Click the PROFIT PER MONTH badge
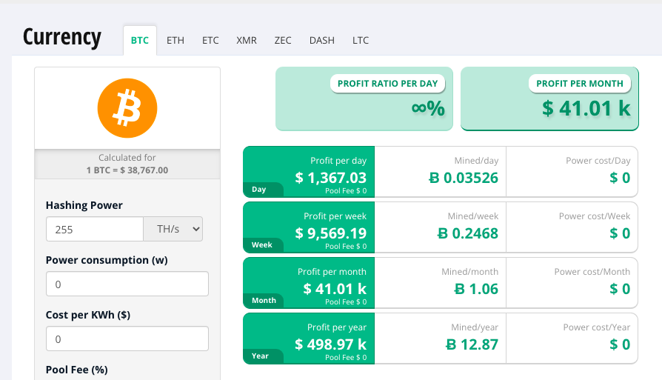 [x=580, y=84]
